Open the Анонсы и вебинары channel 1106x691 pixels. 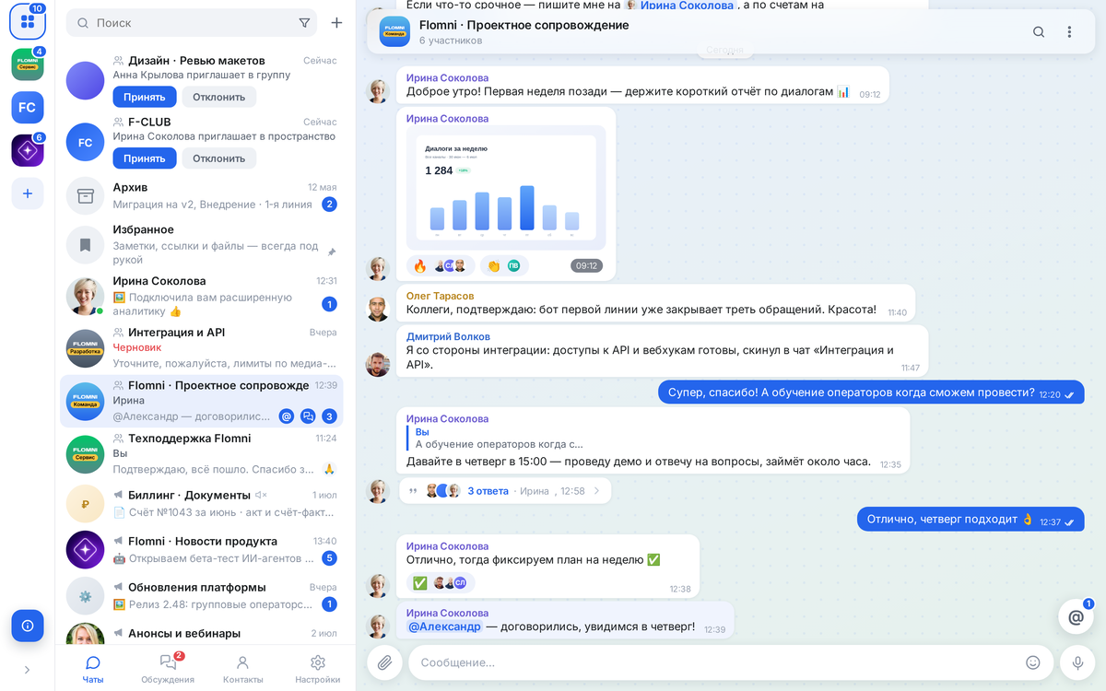click(x=202, y=634)
